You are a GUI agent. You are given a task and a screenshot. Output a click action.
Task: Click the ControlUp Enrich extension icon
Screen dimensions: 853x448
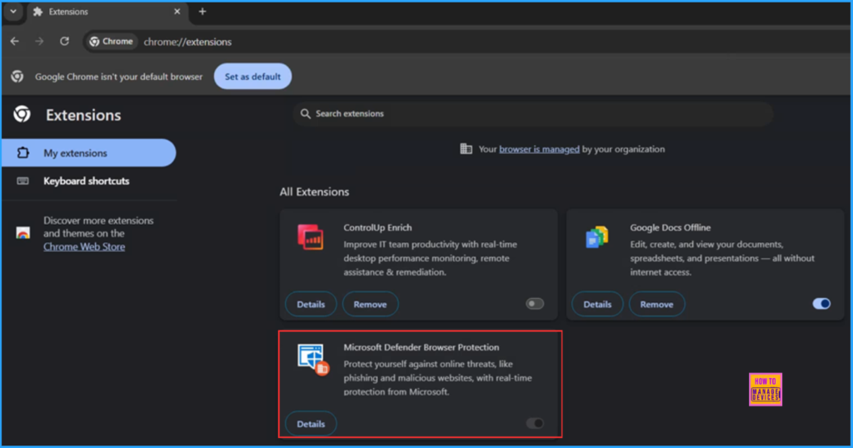point(311,237)
